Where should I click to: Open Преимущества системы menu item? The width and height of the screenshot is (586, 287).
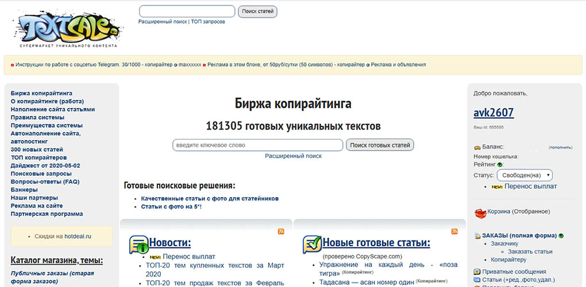coord(47,125)
